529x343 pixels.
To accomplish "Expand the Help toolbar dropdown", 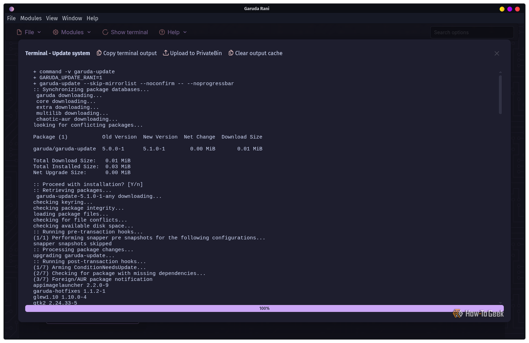I will [173, 32].
